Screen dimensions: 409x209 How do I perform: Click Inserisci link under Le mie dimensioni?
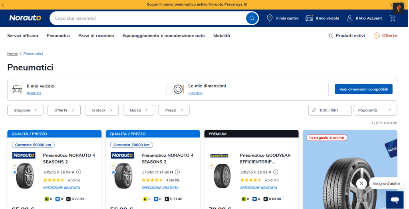pos(196,93)
